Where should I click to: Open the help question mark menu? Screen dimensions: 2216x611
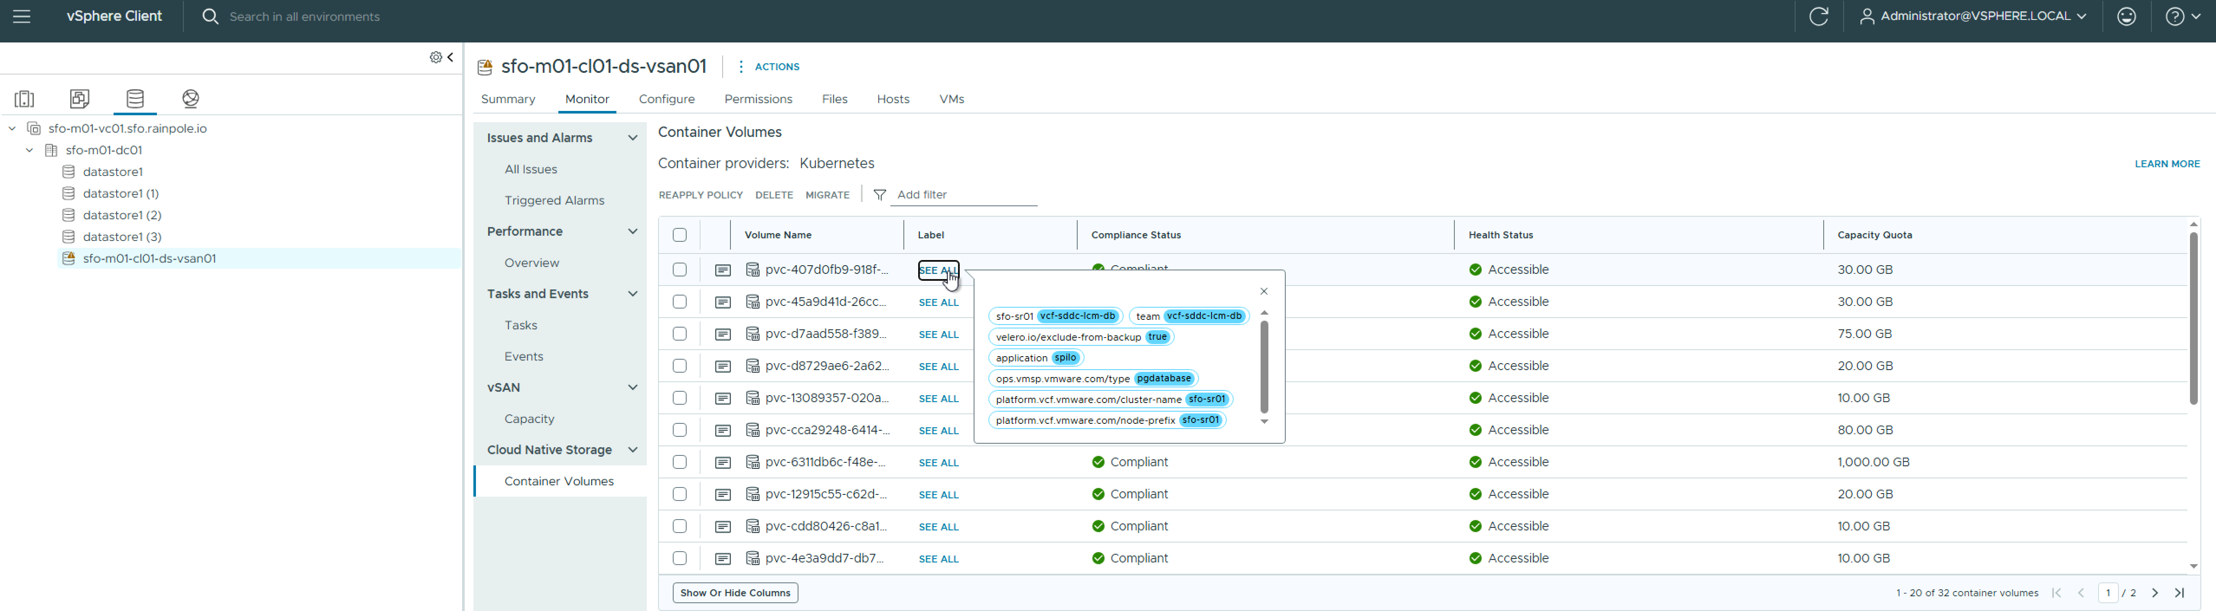[2183, 16]
